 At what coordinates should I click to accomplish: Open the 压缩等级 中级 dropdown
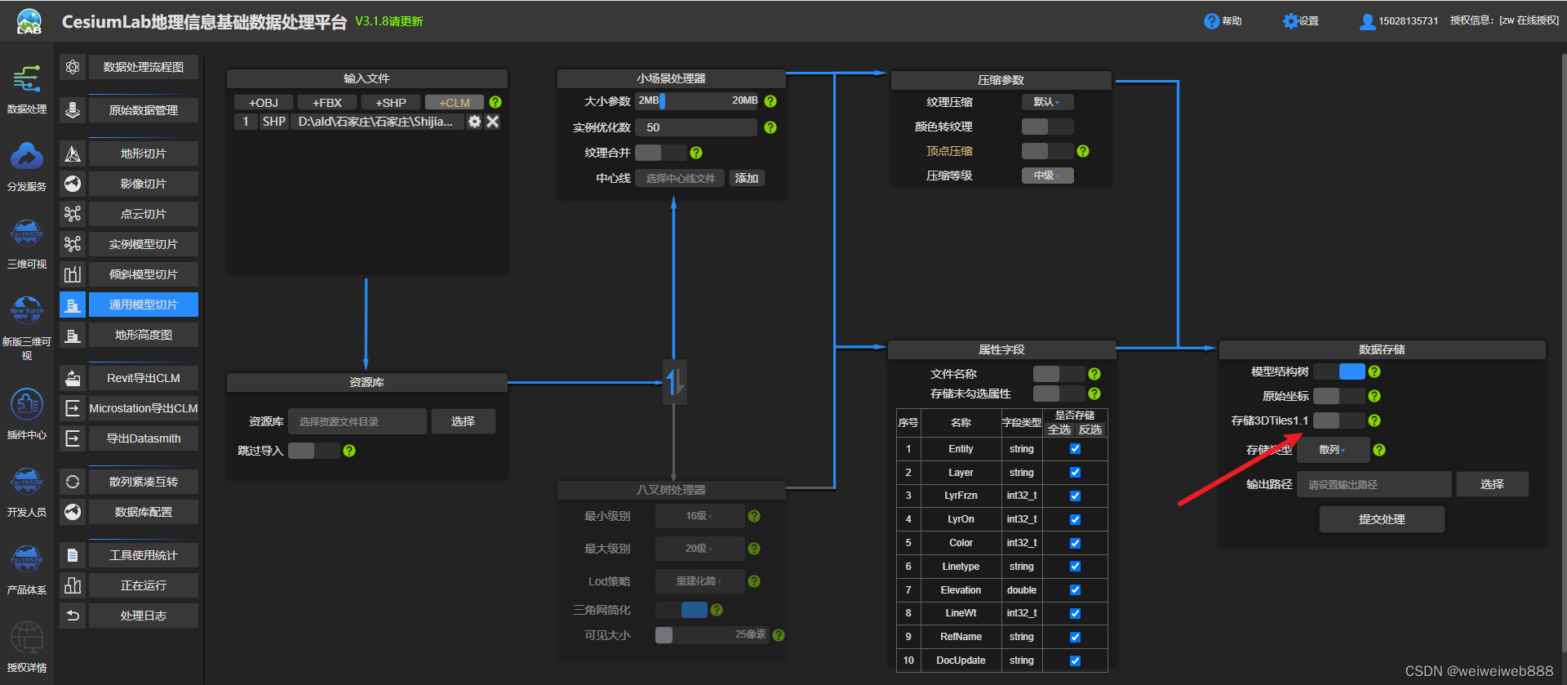pyautogui.click(x=1048, y=176)
